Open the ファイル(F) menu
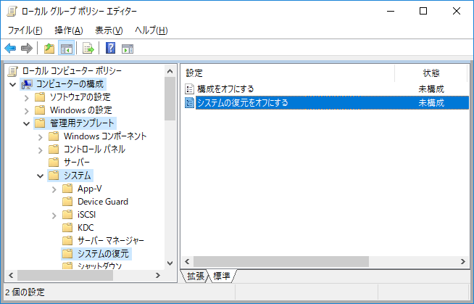Screen dimensions: 474x304 coord(25,30)
